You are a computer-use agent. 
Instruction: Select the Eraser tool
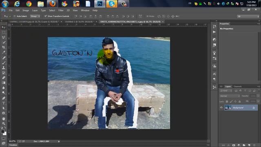tap(4, 78)
